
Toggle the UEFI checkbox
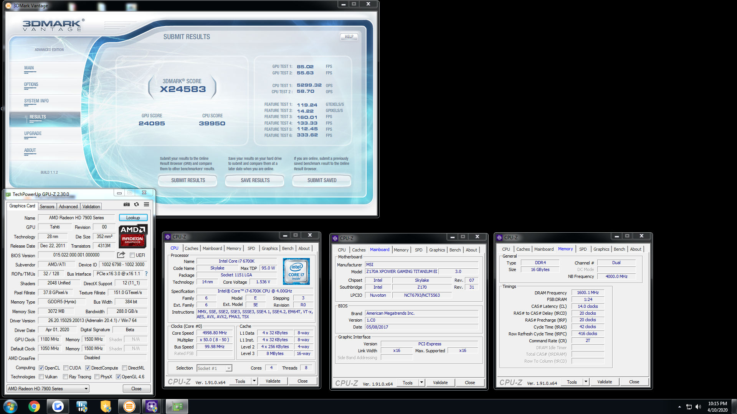pyautogui.click(x=132, y=255)
